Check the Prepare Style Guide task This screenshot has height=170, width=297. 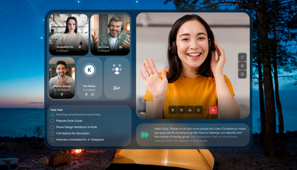point(52,121)
